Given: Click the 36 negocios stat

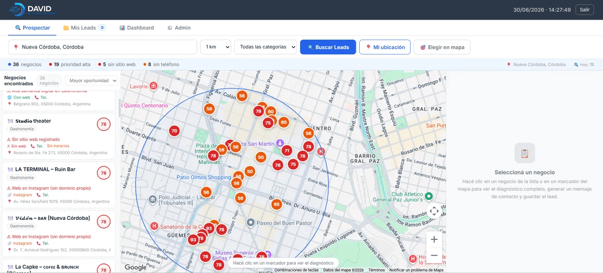Looking at the screenshot, I should [25, 65].
